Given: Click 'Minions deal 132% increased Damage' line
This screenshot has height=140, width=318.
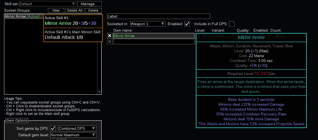Looking at the screenshot, I should (251, 104).
